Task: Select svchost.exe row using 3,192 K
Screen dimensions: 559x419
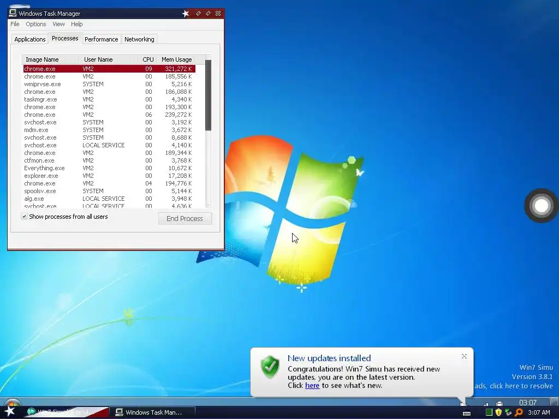Action: coord(109,122)
